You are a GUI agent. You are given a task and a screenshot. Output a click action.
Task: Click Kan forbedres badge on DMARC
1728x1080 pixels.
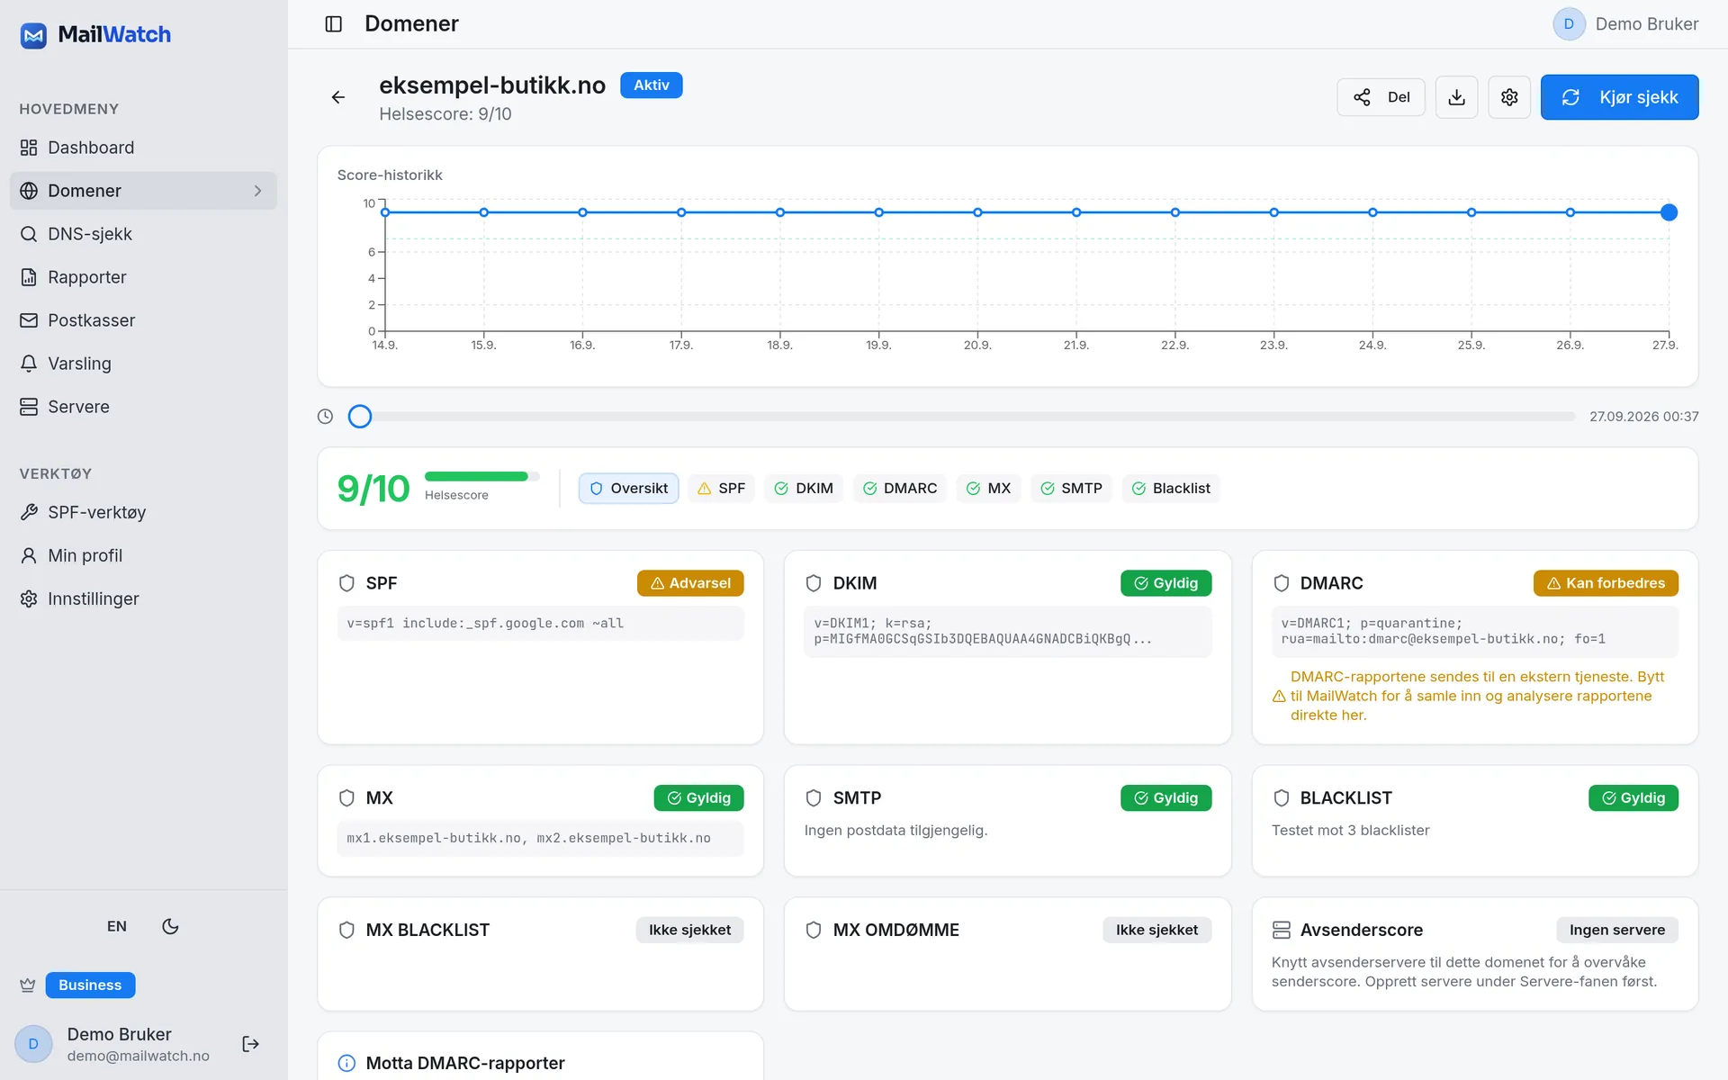(x=1606, y=583)
